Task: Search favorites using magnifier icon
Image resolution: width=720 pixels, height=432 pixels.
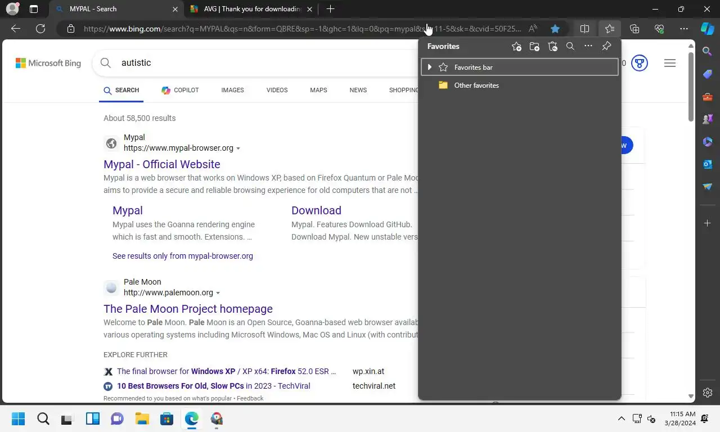Action: (570, 47)
